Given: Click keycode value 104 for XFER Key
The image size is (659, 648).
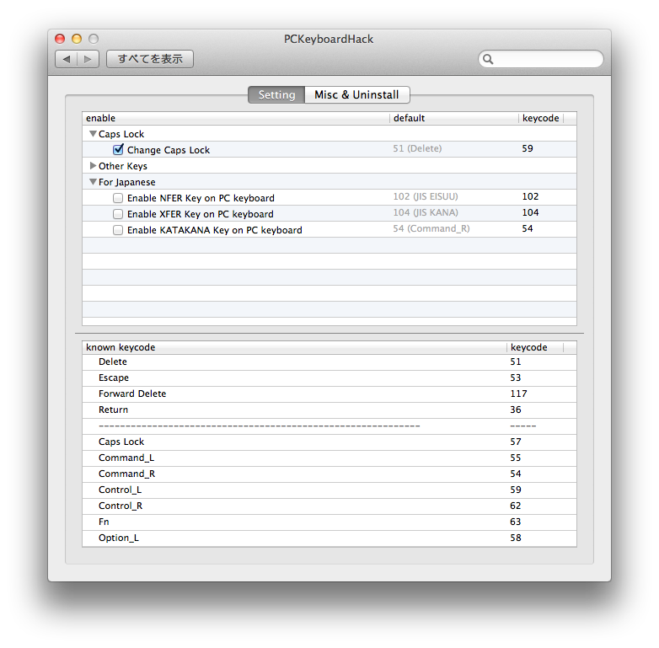Looking at the screenshot, I should tap(530, 212).
